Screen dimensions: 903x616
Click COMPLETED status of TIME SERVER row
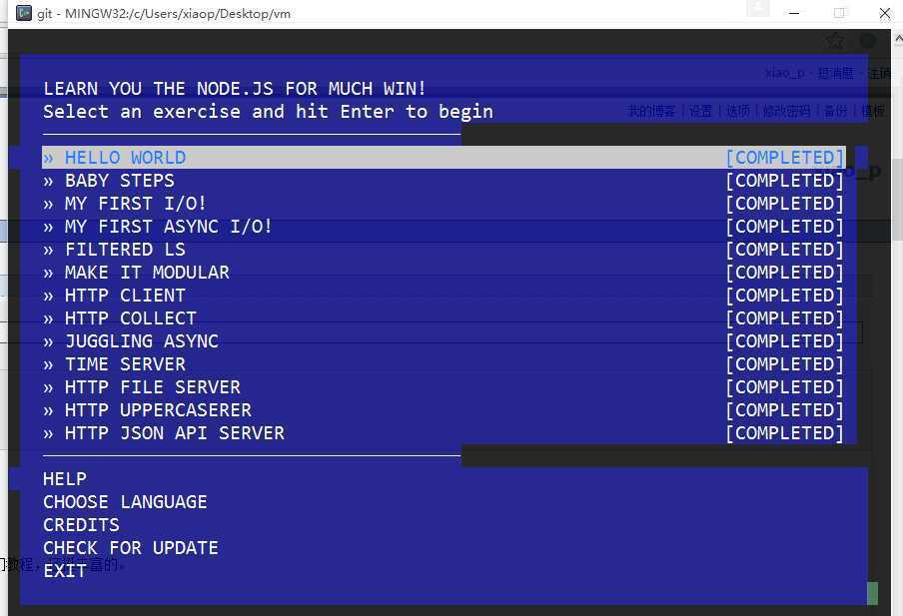(784, 364)
